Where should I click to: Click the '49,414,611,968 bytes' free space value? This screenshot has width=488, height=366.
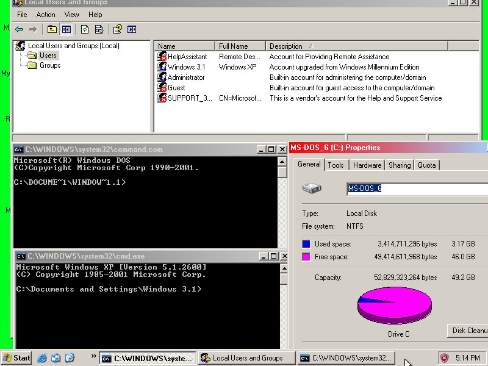[406, 257]
